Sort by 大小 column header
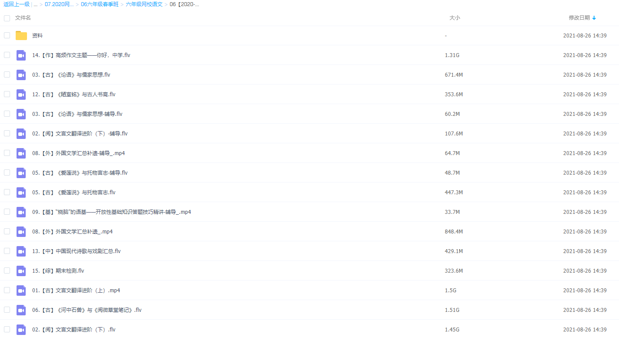The height and width of the screenshot is (338, 619). 454,18
